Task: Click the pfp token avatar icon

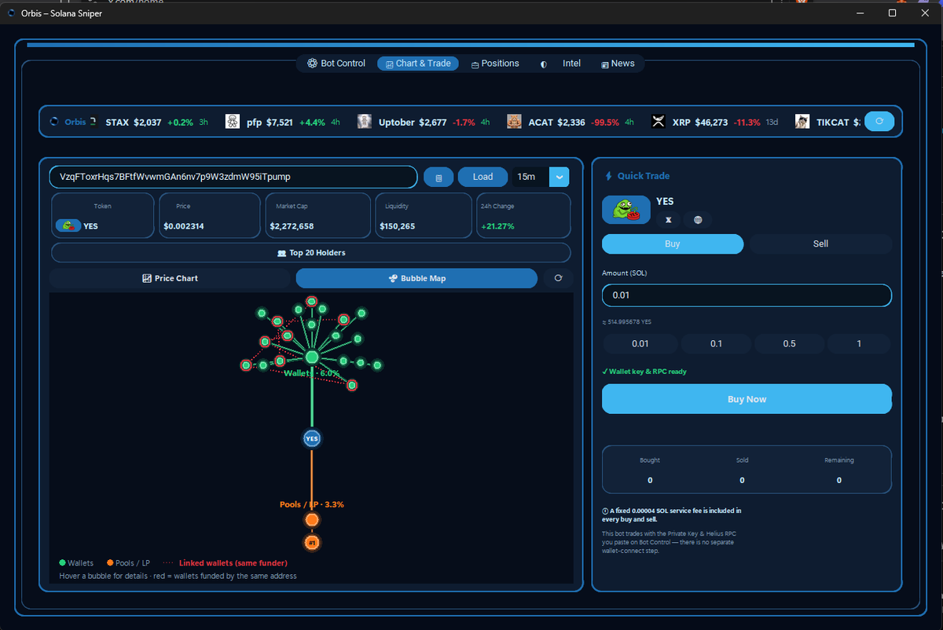Action: 233,122
